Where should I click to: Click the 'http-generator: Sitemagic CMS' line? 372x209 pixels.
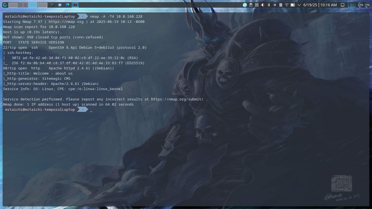(37, 79)
